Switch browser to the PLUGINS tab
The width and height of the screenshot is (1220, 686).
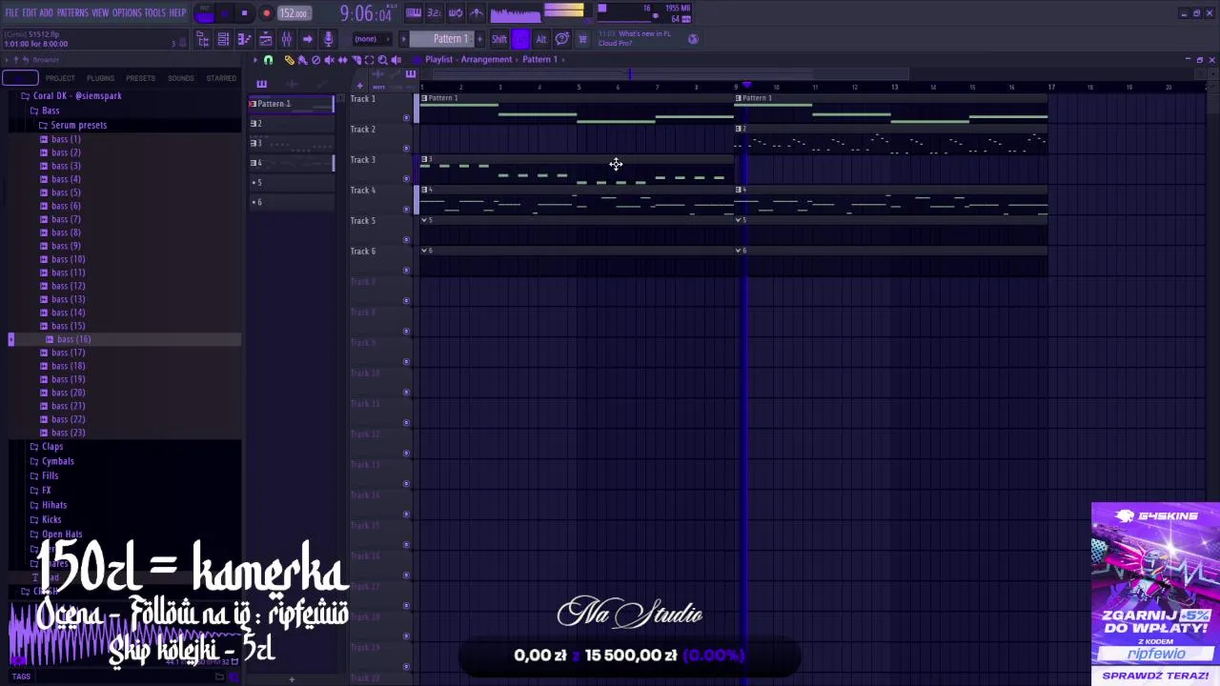coord(100,78)
